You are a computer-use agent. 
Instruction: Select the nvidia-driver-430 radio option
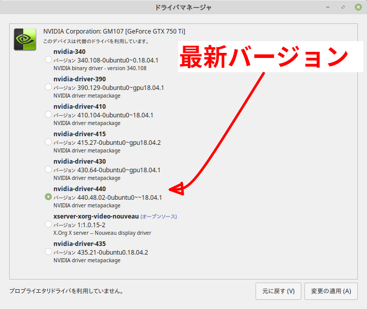(x=48, y=169)
